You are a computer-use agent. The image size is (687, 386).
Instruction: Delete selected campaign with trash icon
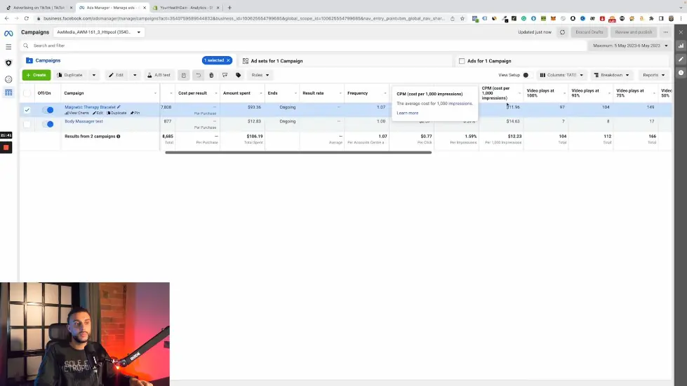[x=211, y=75]
